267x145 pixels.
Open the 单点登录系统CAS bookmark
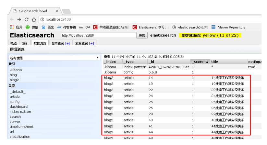(111, 27)
